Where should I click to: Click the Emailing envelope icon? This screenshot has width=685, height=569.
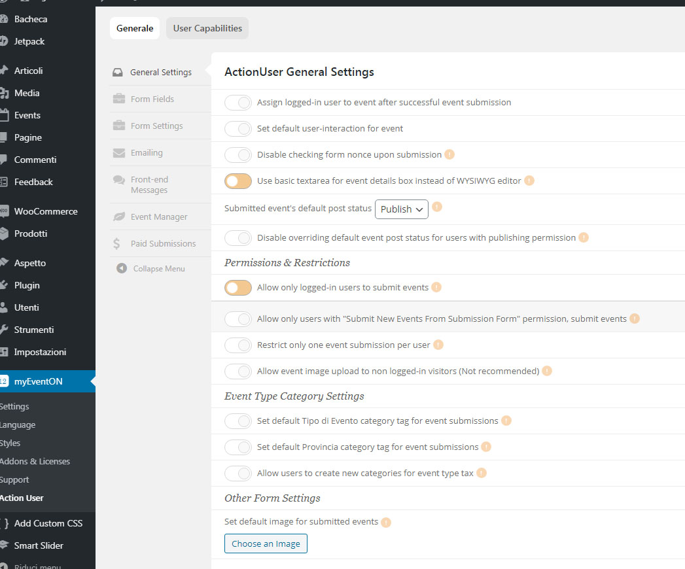click(118, 152)
